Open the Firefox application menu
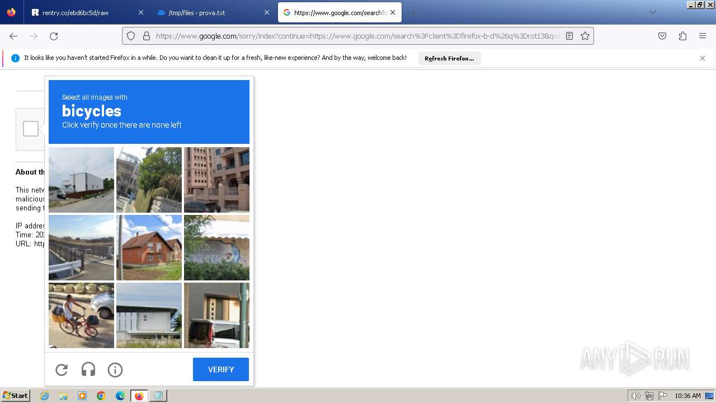 [x=703, y=36]
